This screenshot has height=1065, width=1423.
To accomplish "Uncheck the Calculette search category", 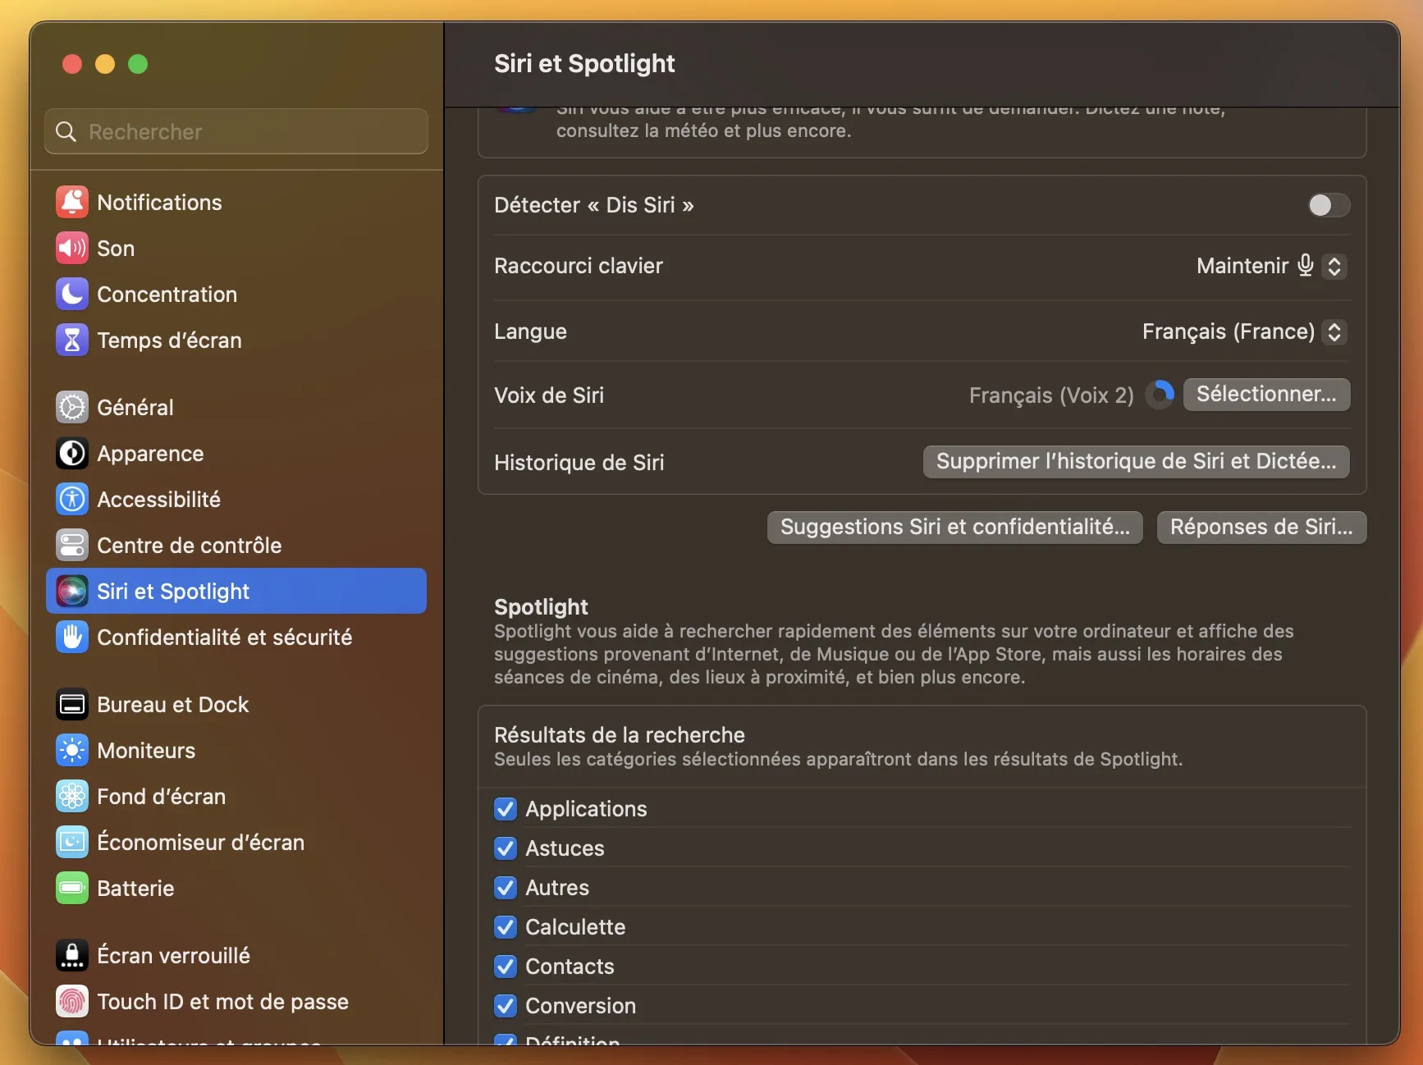I will (x=506, y=927).
